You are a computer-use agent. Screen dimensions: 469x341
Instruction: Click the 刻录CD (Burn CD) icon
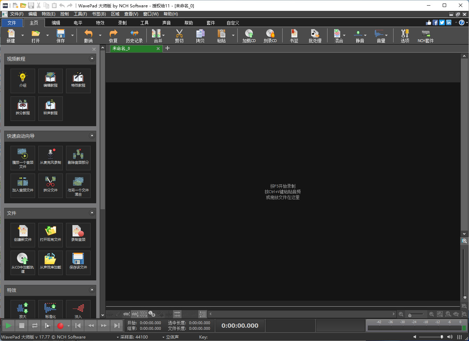pos(270,36)
